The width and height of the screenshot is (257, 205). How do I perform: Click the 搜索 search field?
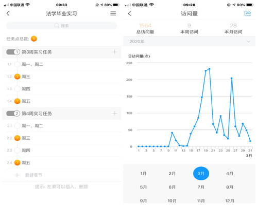pos(62,26)
